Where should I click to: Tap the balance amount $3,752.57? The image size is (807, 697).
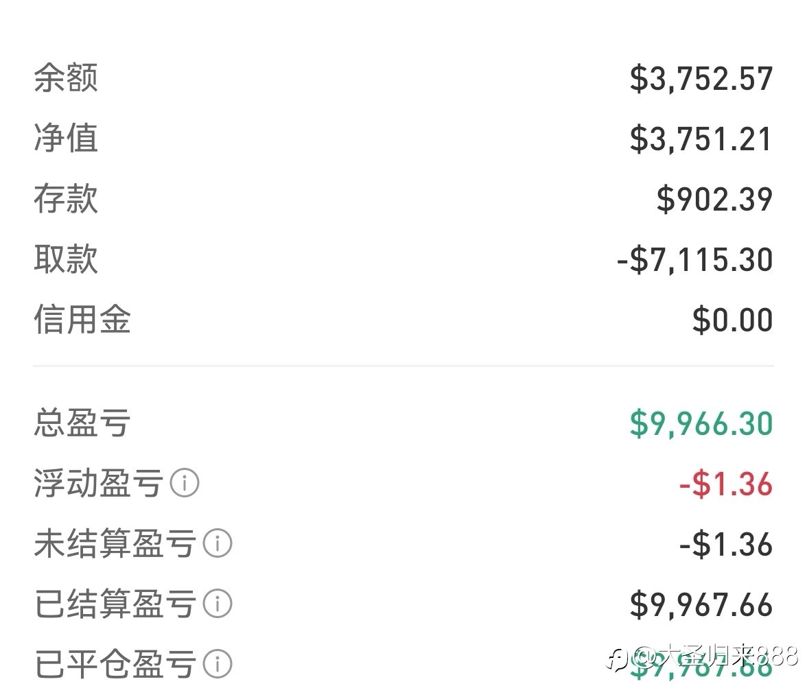tap(701, 79)
